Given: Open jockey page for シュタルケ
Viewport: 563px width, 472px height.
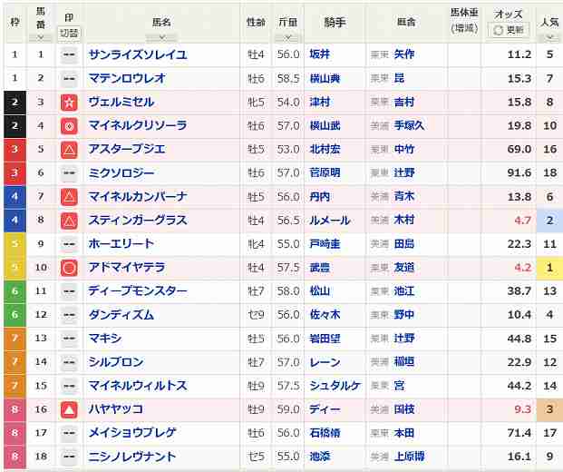Looking at the screenshot, I should [335, 386].
